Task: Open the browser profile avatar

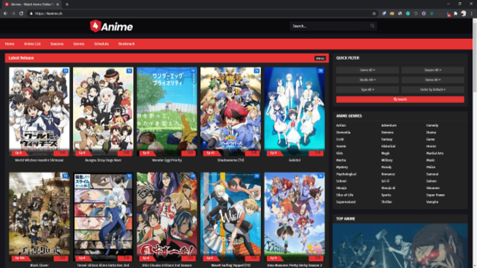Action: point(463,14)
